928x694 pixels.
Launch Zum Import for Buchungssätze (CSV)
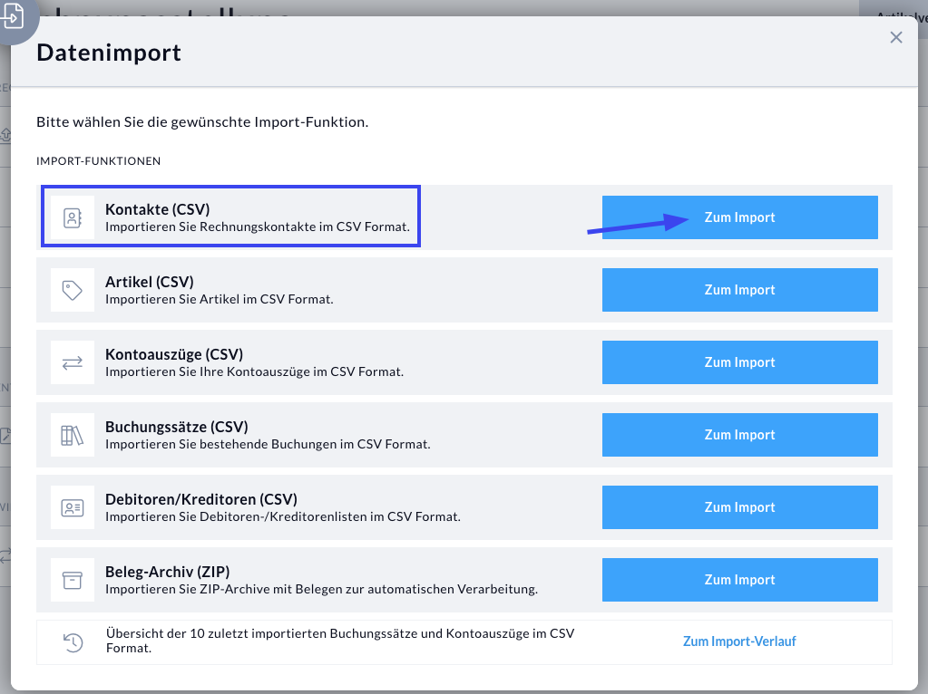(x=739, y=435)
